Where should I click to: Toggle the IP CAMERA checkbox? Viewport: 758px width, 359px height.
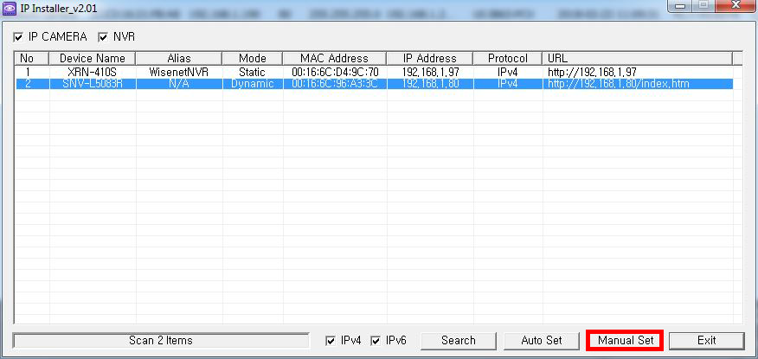pyautogui.click(x=18, y=37)
